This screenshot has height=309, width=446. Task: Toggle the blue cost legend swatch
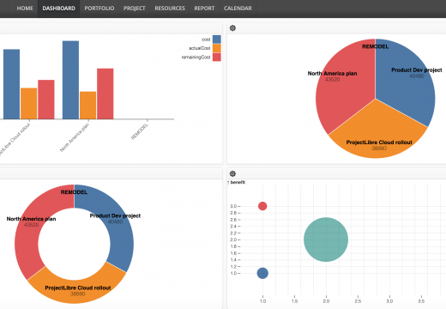coord(217,39)
